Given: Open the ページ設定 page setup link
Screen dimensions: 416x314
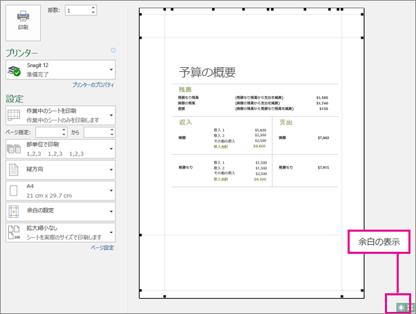Looking at the screenshot, I should coord(102,248).
